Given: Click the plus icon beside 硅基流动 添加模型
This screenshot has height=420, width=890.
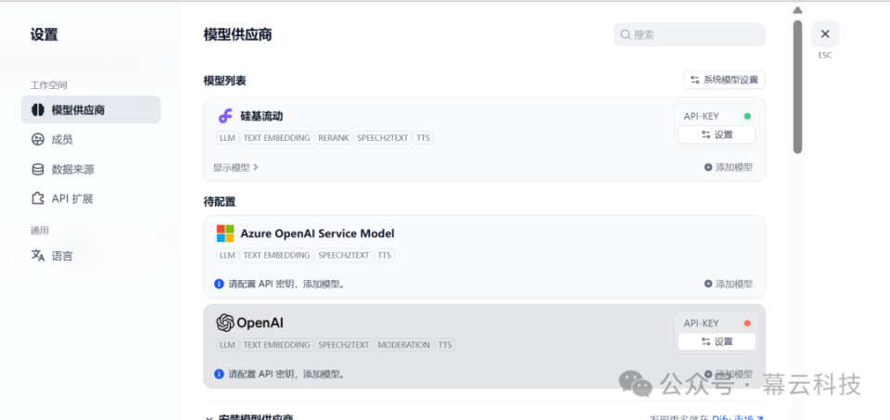Looking at the screenshot, I should coord(707,168).
